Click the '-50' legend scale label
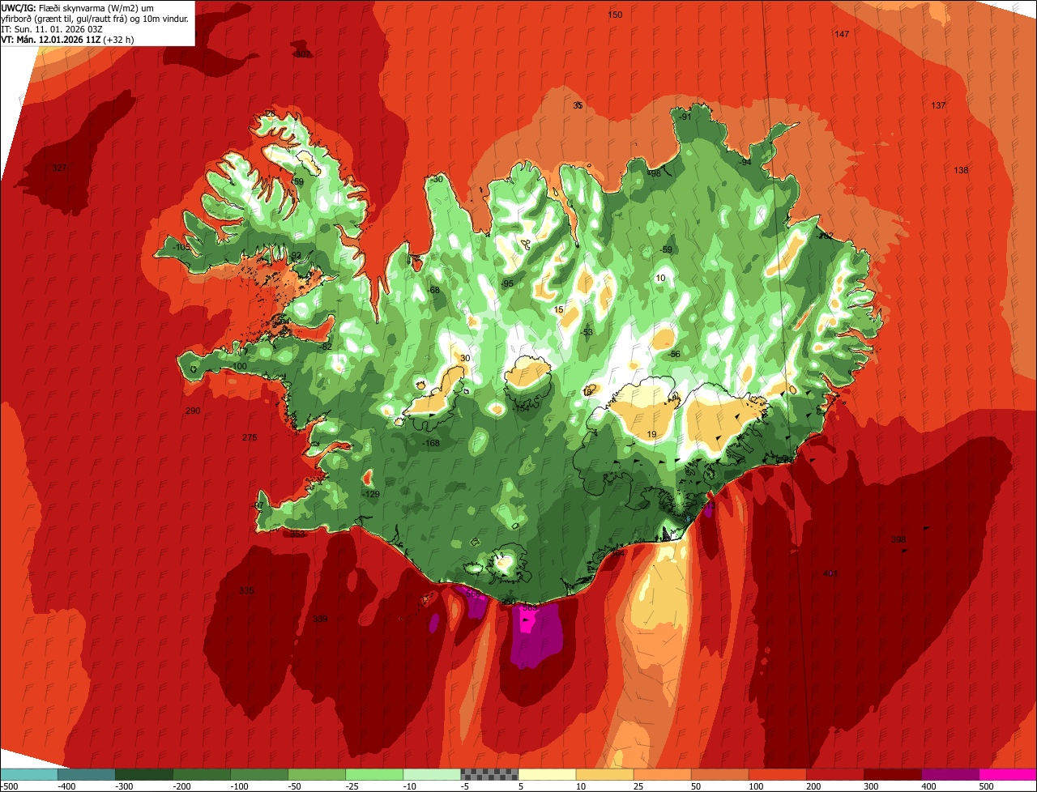 [296, 786]
